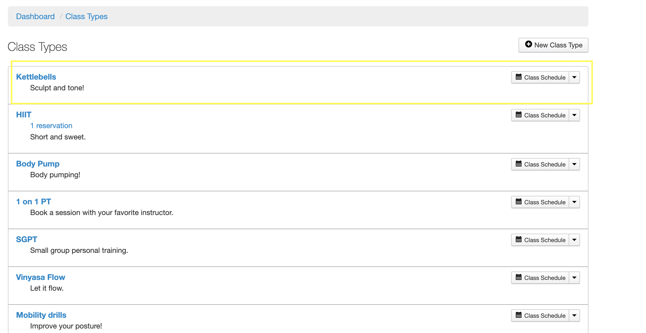The height and width of the screenshot is (333, 646).
Task: Open the Kettlebells class type
Action: tap(36, 77)
